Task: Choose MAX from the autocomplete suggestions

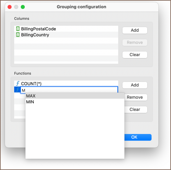Action: click(x=75, y=96)
